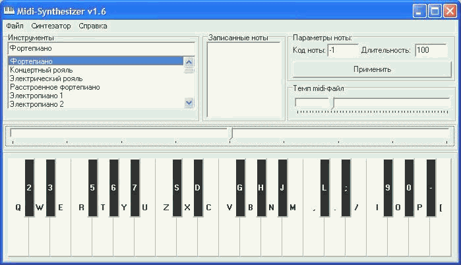The width and height of the screenshot is (461, 265).
Task: Play white key labeled comma
Action: click(x=314, y=235)
